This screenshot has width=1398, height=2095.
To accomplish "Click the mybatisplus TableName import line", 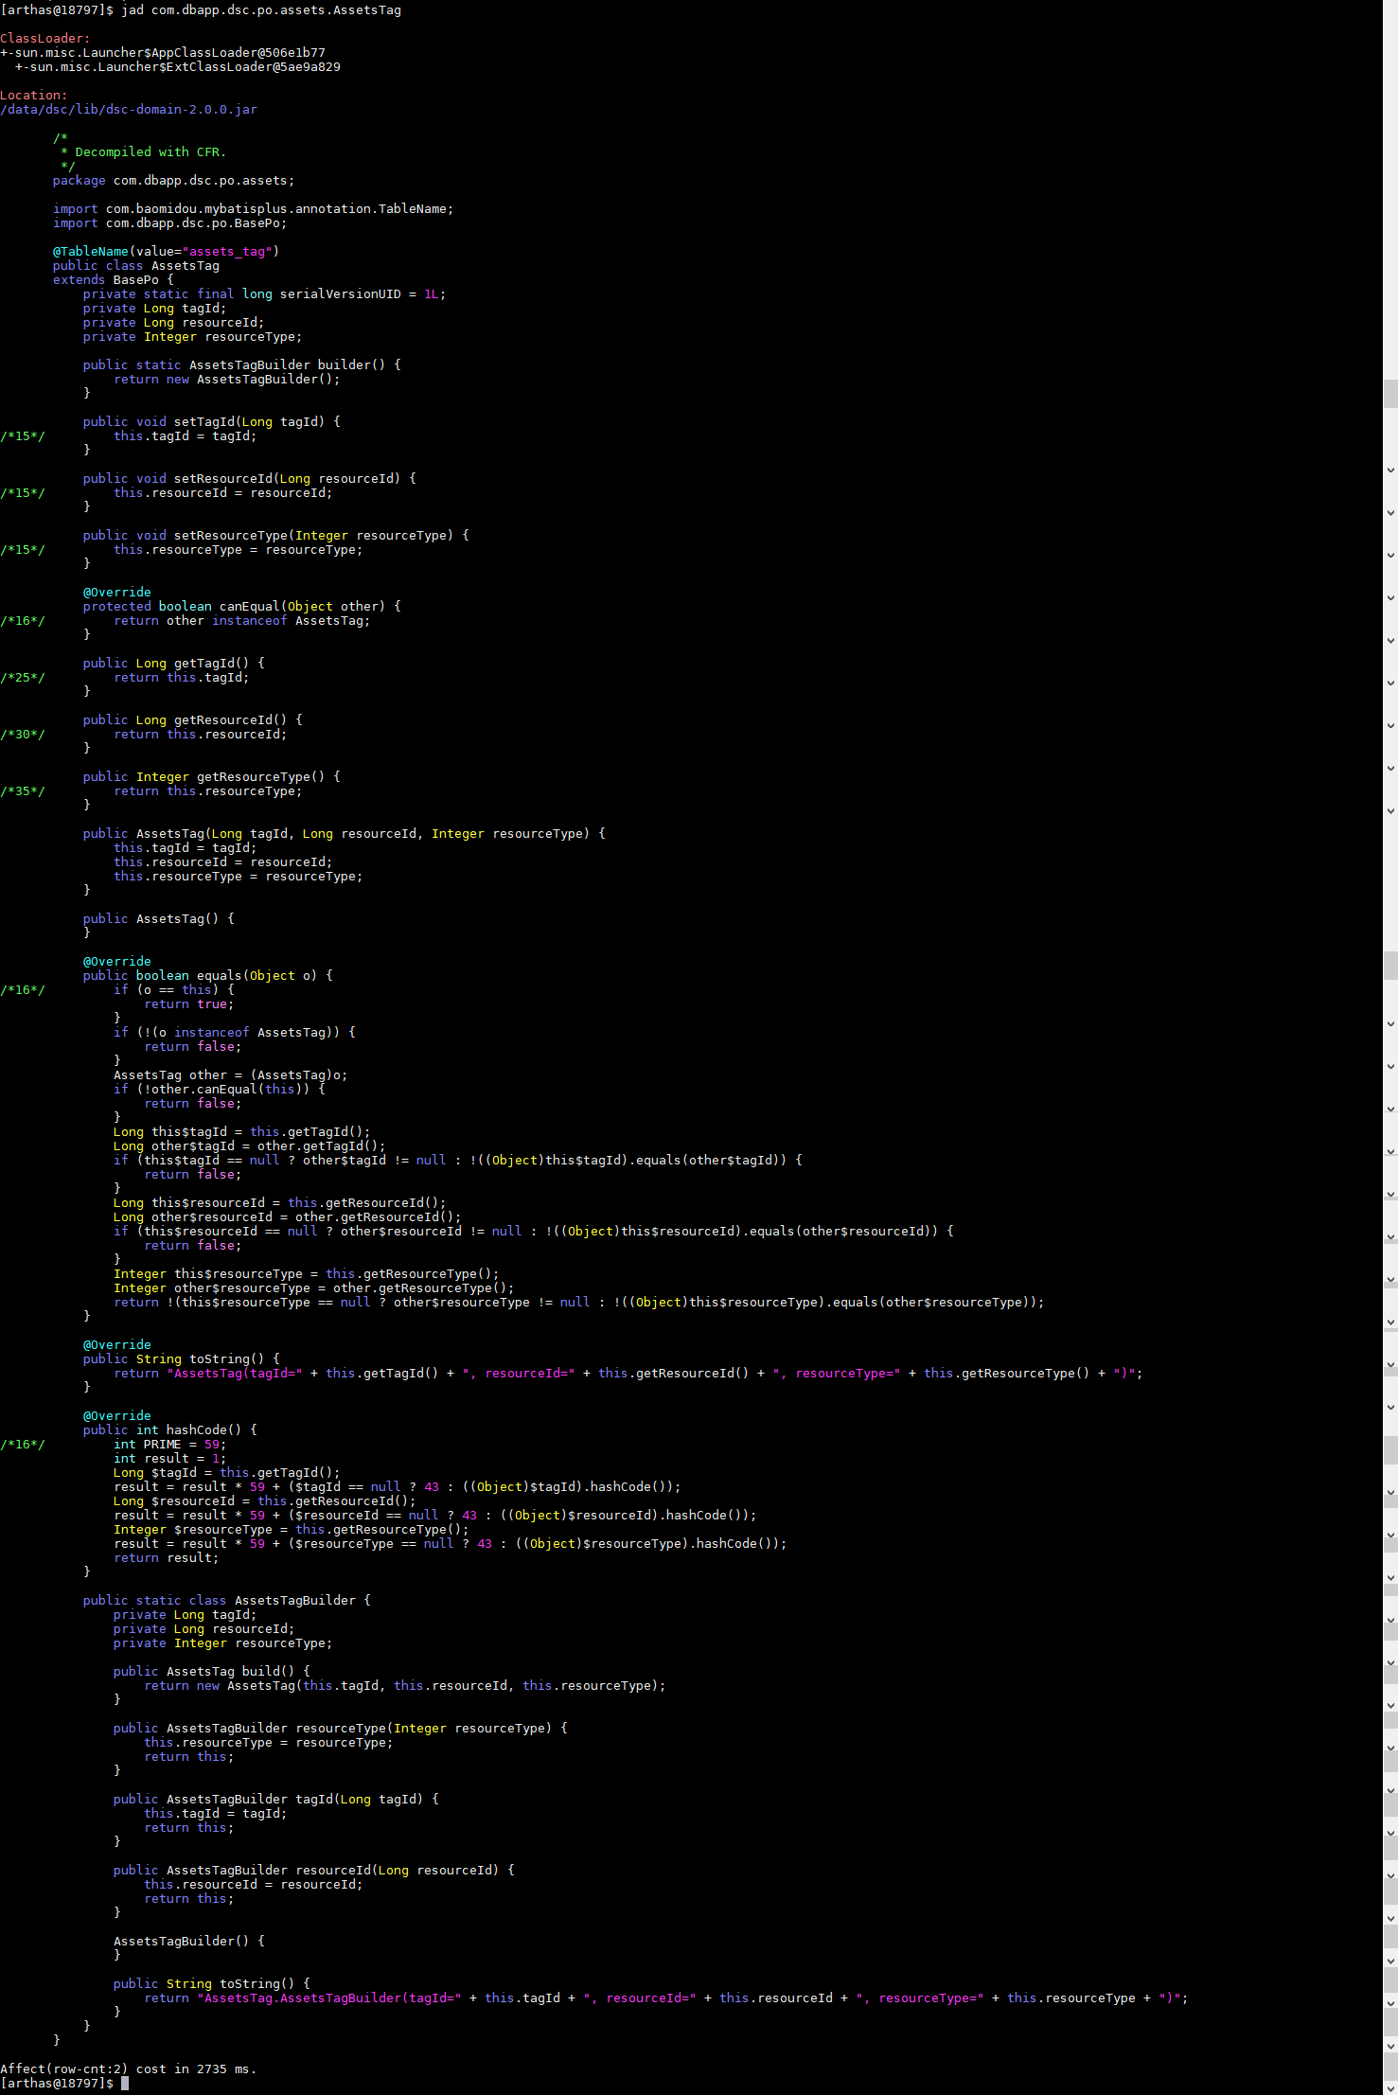I will pos(254,209).
